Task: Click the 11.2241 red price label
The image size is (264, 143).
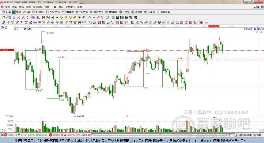Action: [7, 50]
